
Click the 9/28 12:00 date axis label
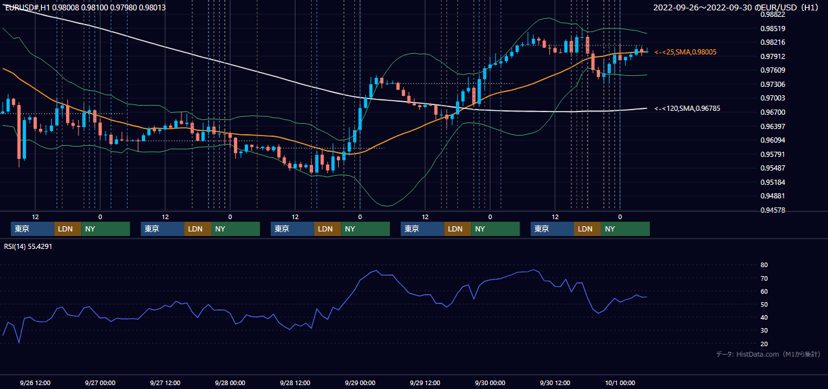coord(295,383)
